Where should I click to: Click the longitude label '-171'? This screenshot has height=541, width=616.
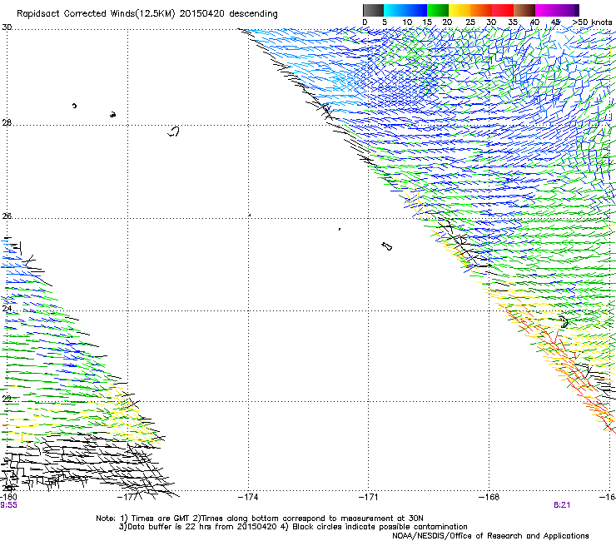369,497
